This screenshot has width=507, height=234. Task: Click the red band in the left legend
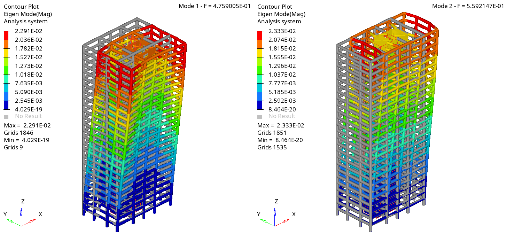[6, 35]
